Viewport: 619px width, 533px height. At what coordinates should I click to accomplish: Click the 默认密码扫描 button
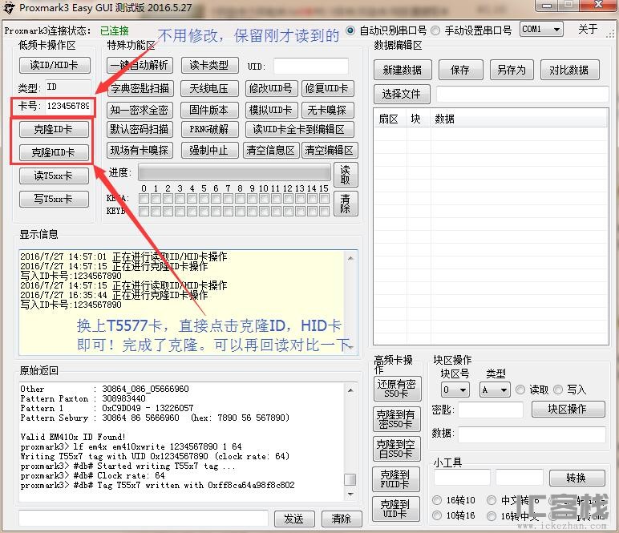(x=140, y=129)
